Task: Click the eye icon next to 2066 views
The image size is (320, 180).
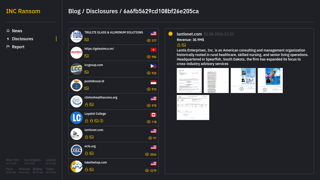Action: [147, 154]
